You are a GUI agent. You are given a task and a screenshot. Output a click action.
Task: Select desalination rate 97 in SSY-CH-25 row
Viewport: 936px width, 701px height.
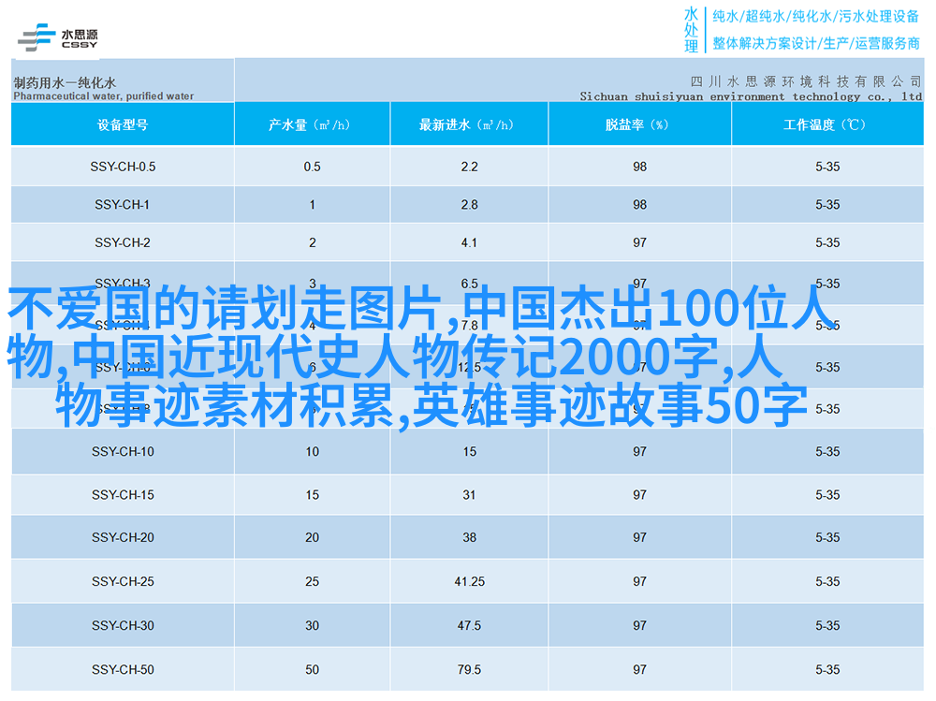point(640,581)
